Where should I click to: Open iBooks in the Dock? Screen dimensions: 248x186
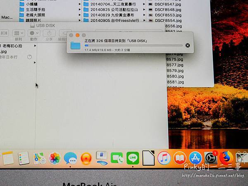coord(179,158)
